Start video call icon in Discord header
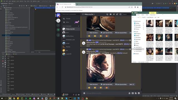Screen dimensions: 178x100 (x=111, y=14)
